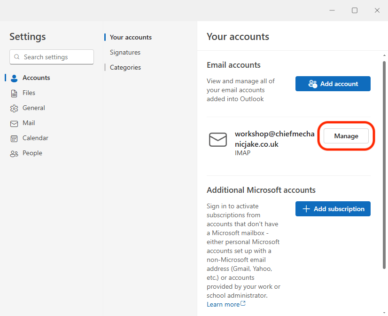Click the Accounts person icon in sidebar

[14, 78]
